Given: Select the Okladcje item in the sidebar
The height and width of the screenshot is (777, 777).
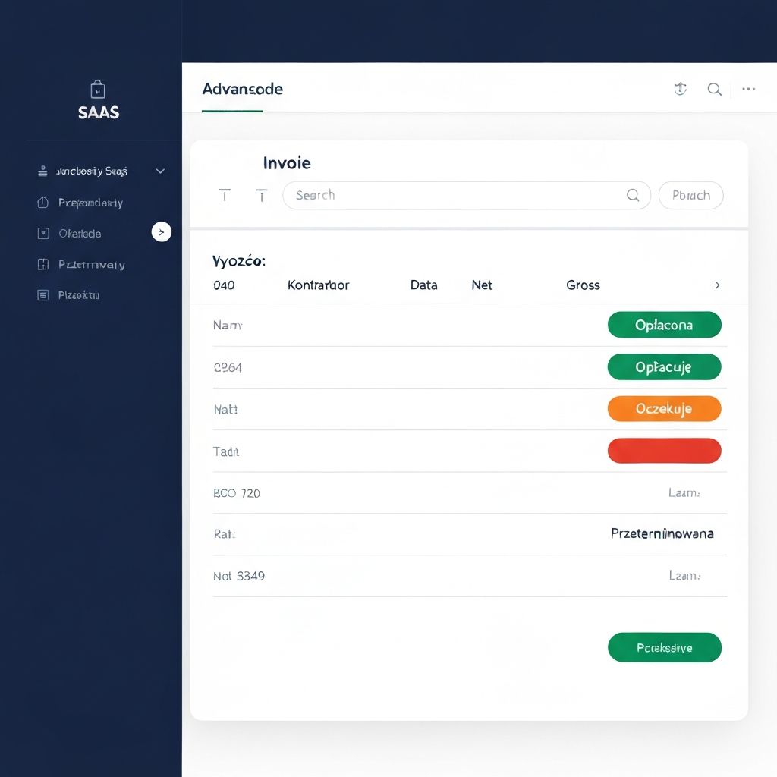Looking at the screenshot, I should [x=80, y=233].
